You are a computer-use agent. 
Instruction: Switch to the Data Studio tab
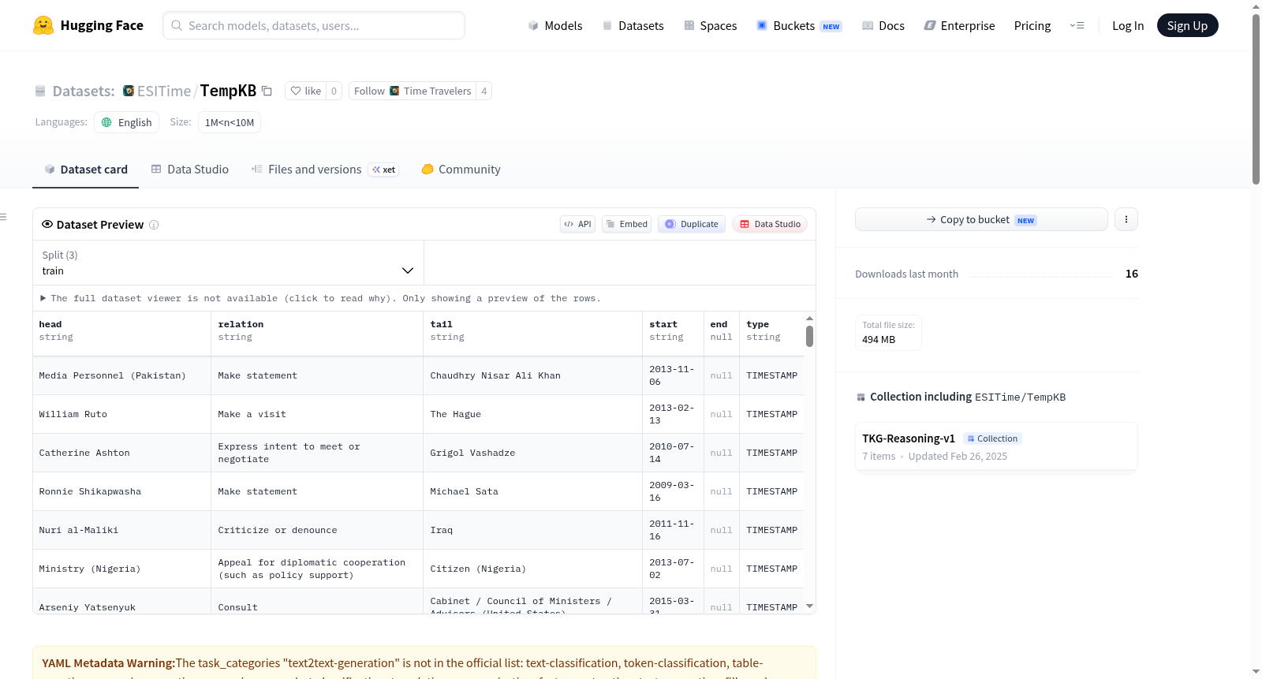click(190, 169)
